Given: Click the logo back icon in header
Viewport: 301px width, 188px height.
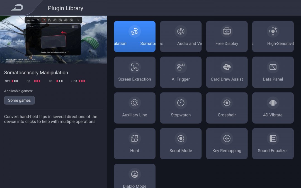Looking at the screenshot, I should point(17,8).
